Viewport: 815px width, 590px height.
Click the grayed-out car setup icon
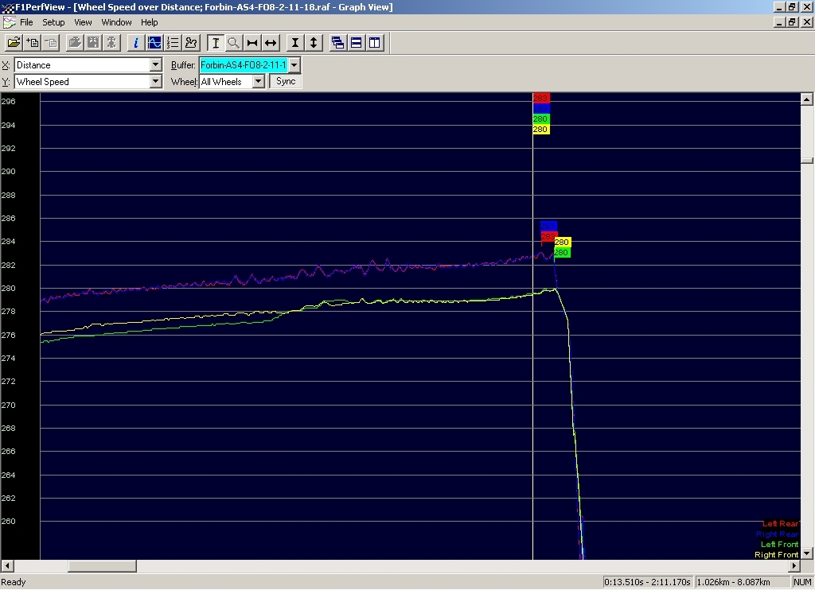point(94,43)
